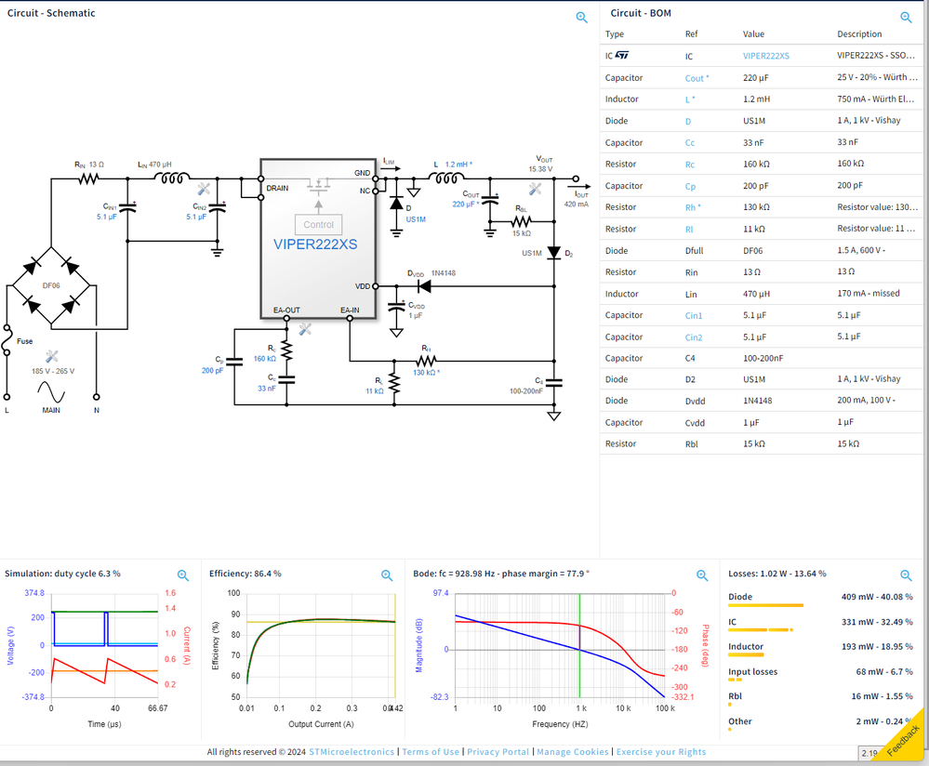
Task: Select Rh 130 kΩ value in schematic
Action: pyautogui.click(x=426, y=372)
